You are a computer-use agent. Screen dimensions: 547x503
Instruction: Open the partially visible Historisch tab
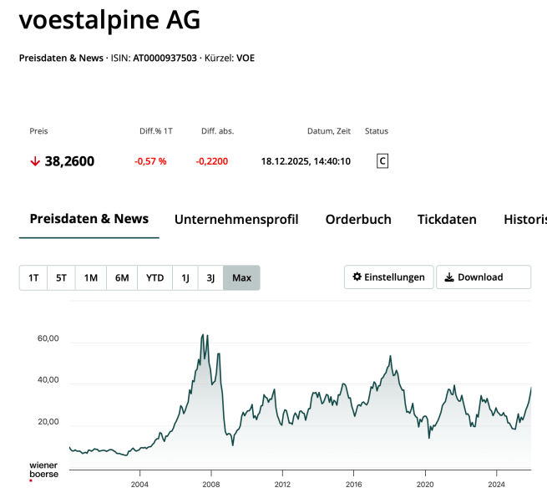[524, 220]
